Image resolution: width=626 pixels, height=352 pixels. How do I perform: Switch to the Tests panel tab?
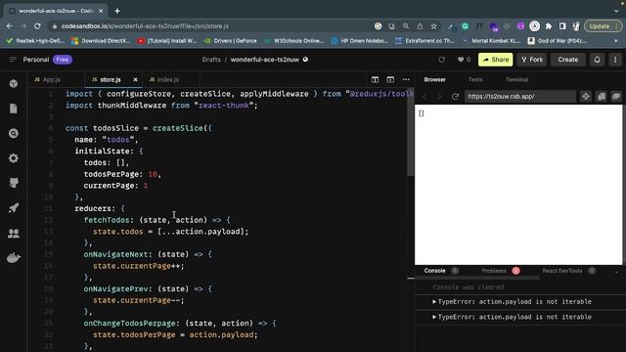[x=475, y=80]
